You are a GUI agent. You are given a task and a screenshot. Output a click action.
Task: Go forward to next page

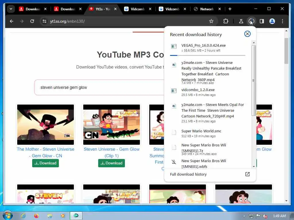[22, 21]
